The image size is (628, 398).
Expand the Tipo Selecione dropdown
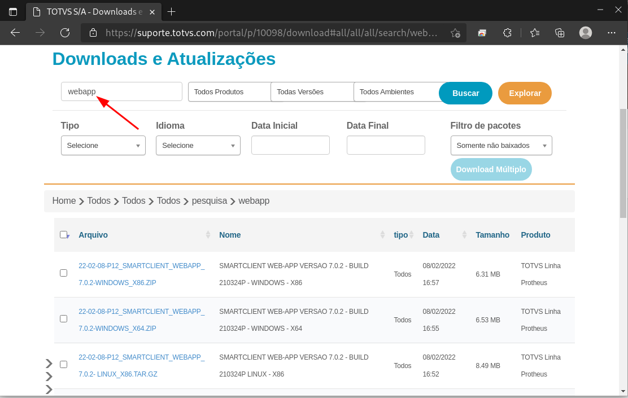[x=103, y=145]
